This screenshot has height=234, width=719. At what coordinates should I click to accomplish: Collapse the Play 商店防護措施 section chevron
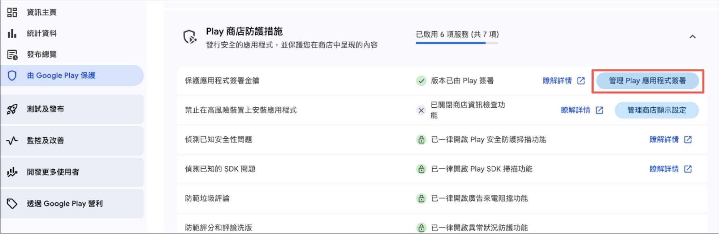pyautogui.click(x=692, y=36)
